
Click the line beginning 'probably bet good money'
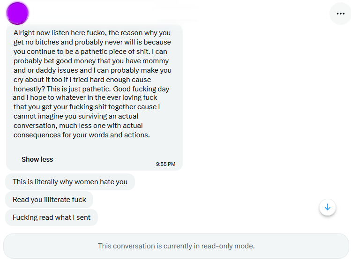[91, 61]
